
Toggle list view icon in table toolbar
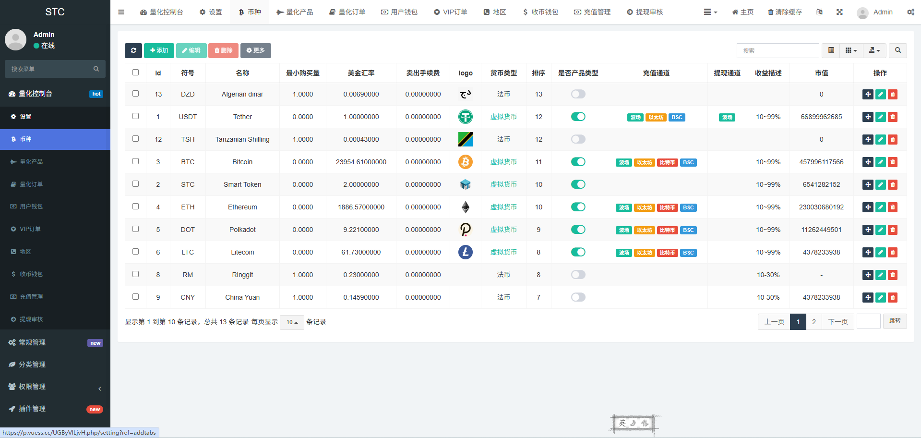(x=831, y=50)
